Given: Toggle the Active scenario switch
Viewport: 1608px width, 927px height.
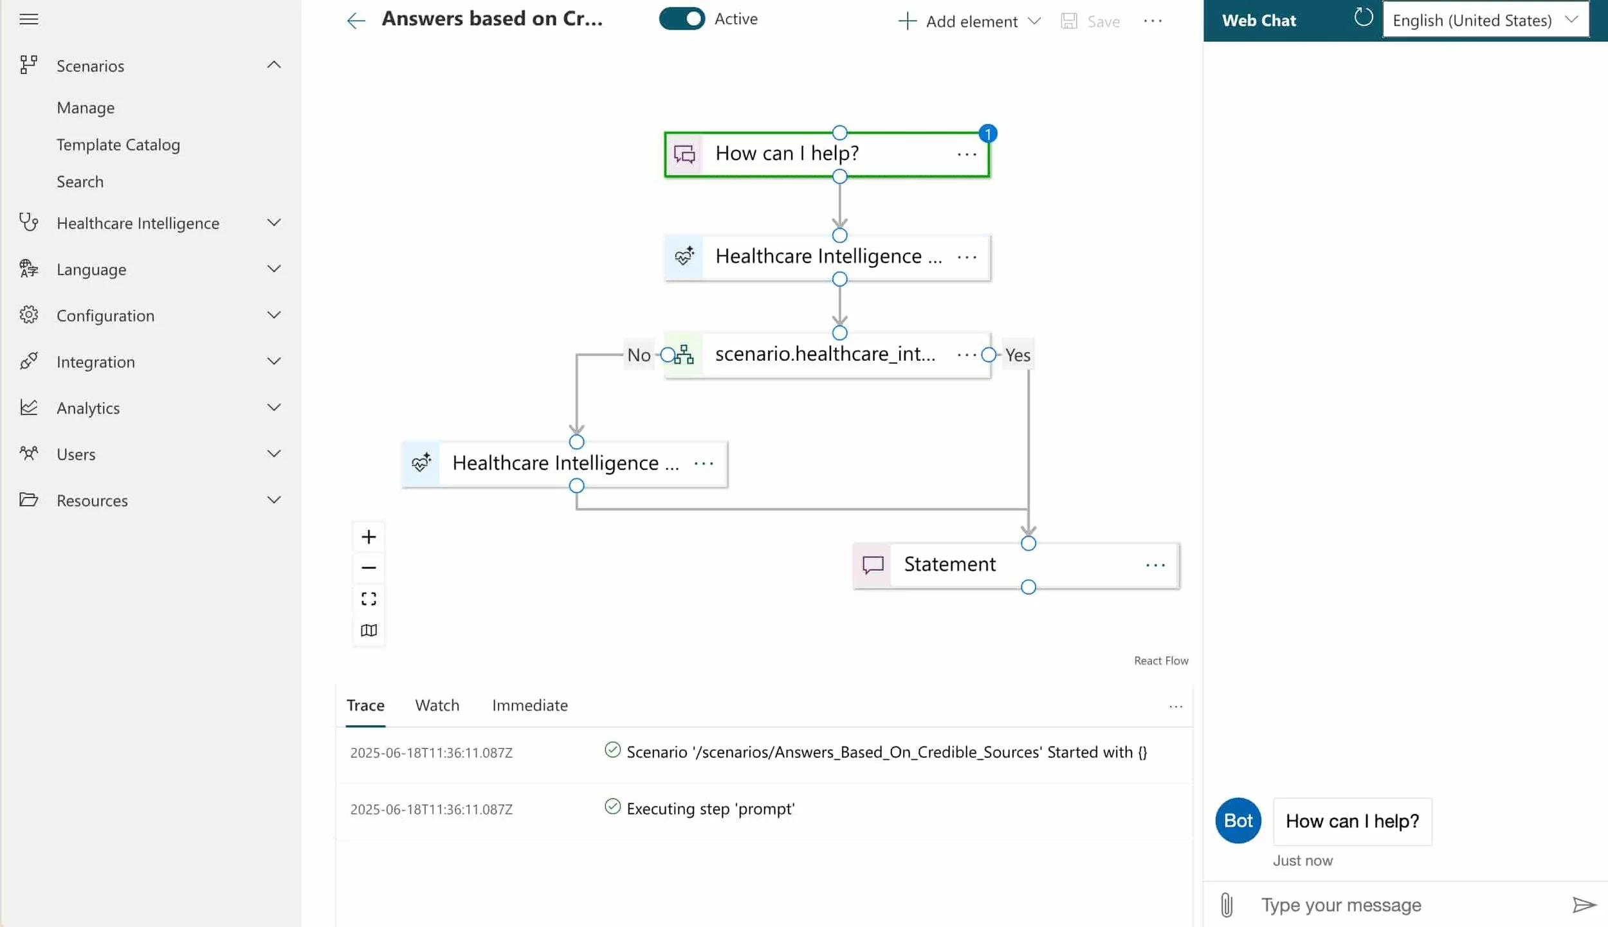Looking at the screenshot, I should coord(681,19).
